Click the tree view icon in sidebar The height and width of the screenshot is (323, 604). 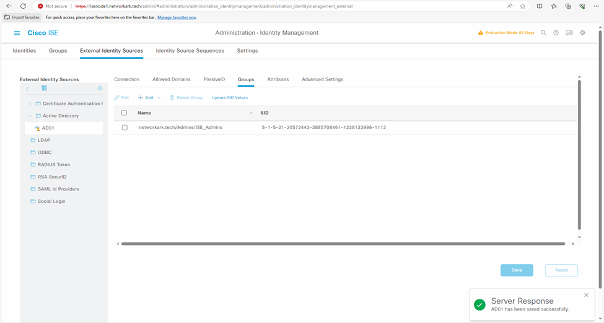point(44,89)
